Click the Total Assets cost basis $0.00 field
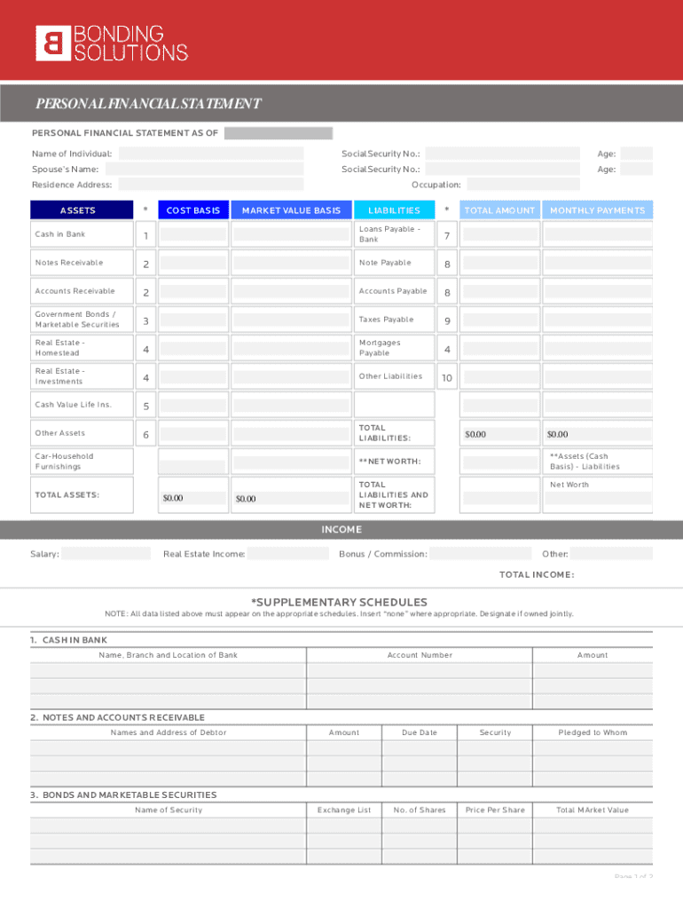The width and height of the screenshot is (683, 909). pos(192,498)
